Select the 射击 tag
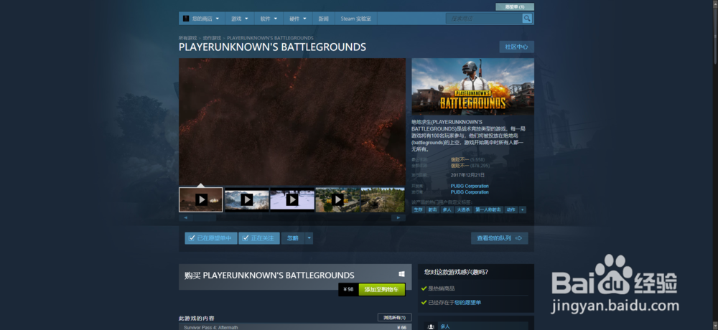 [x=432, y=209]
